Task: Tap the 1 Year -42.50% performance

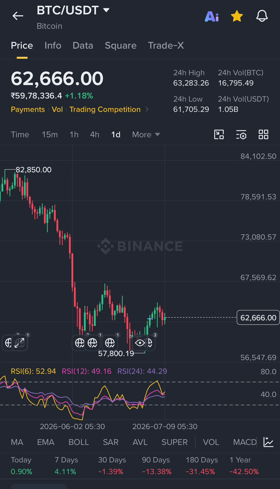Action: coord(244,466)
